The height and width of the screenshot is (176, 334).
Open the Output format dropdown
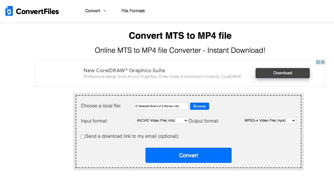269,121
